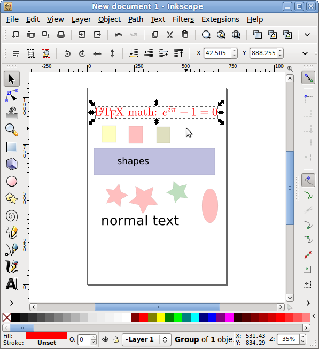Select the Zoom magnifier tool
The height and width of the screenshot is (349, 319).
12,130
